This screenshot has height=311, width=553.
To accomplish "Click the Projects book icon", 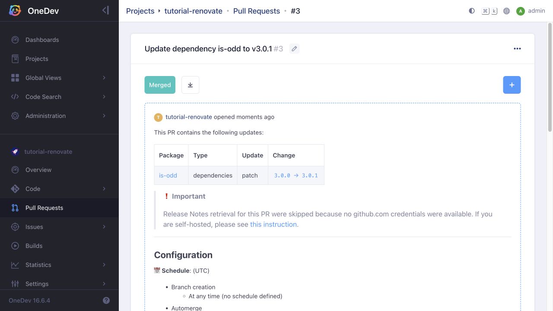I will 15,59.
